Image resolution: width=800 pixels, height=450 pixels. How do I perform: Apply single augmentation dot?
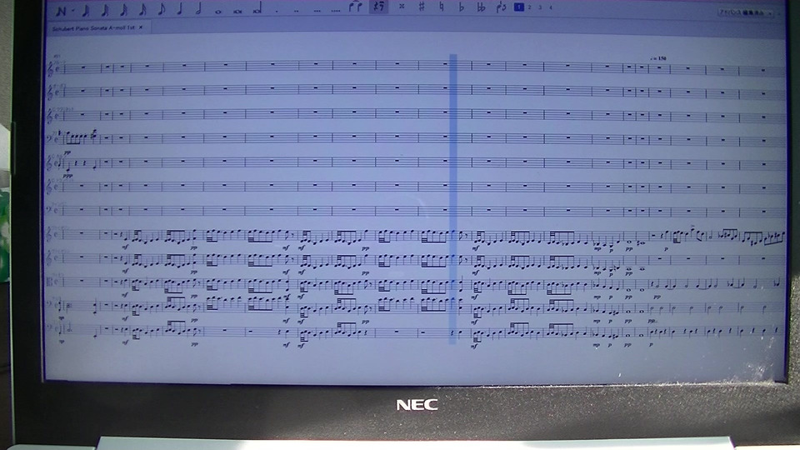[x=277, y=11]
